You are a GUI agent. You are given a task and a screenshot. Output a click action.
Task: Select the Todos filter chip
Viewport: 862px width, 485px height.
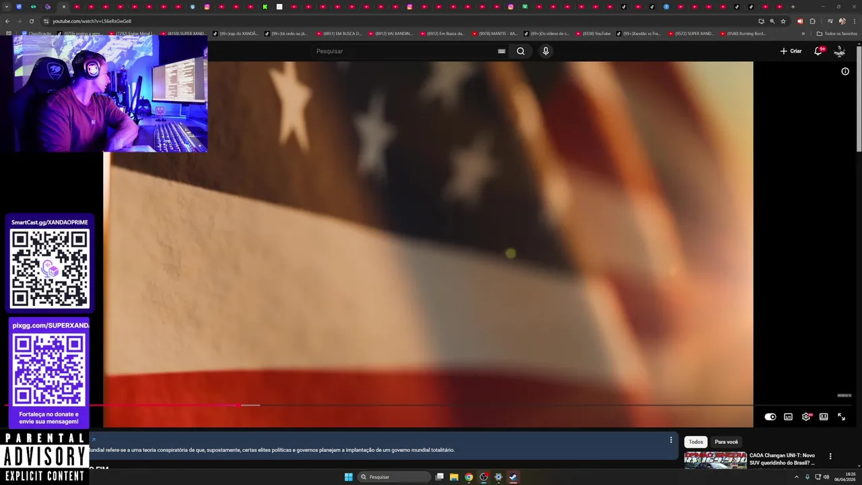tap(696, 442)
